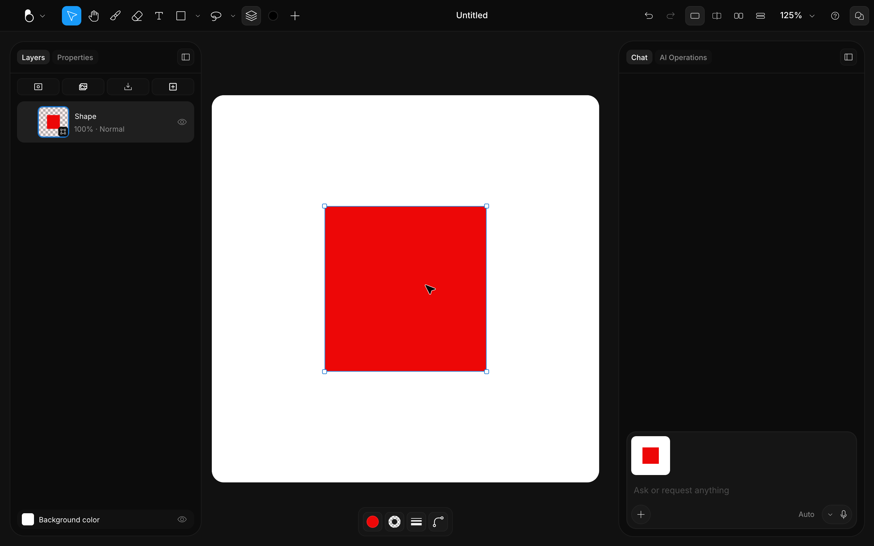Toggle the chat panel icon in top bar
Viewport: 874px width, 546px height.
click(859, 16)
